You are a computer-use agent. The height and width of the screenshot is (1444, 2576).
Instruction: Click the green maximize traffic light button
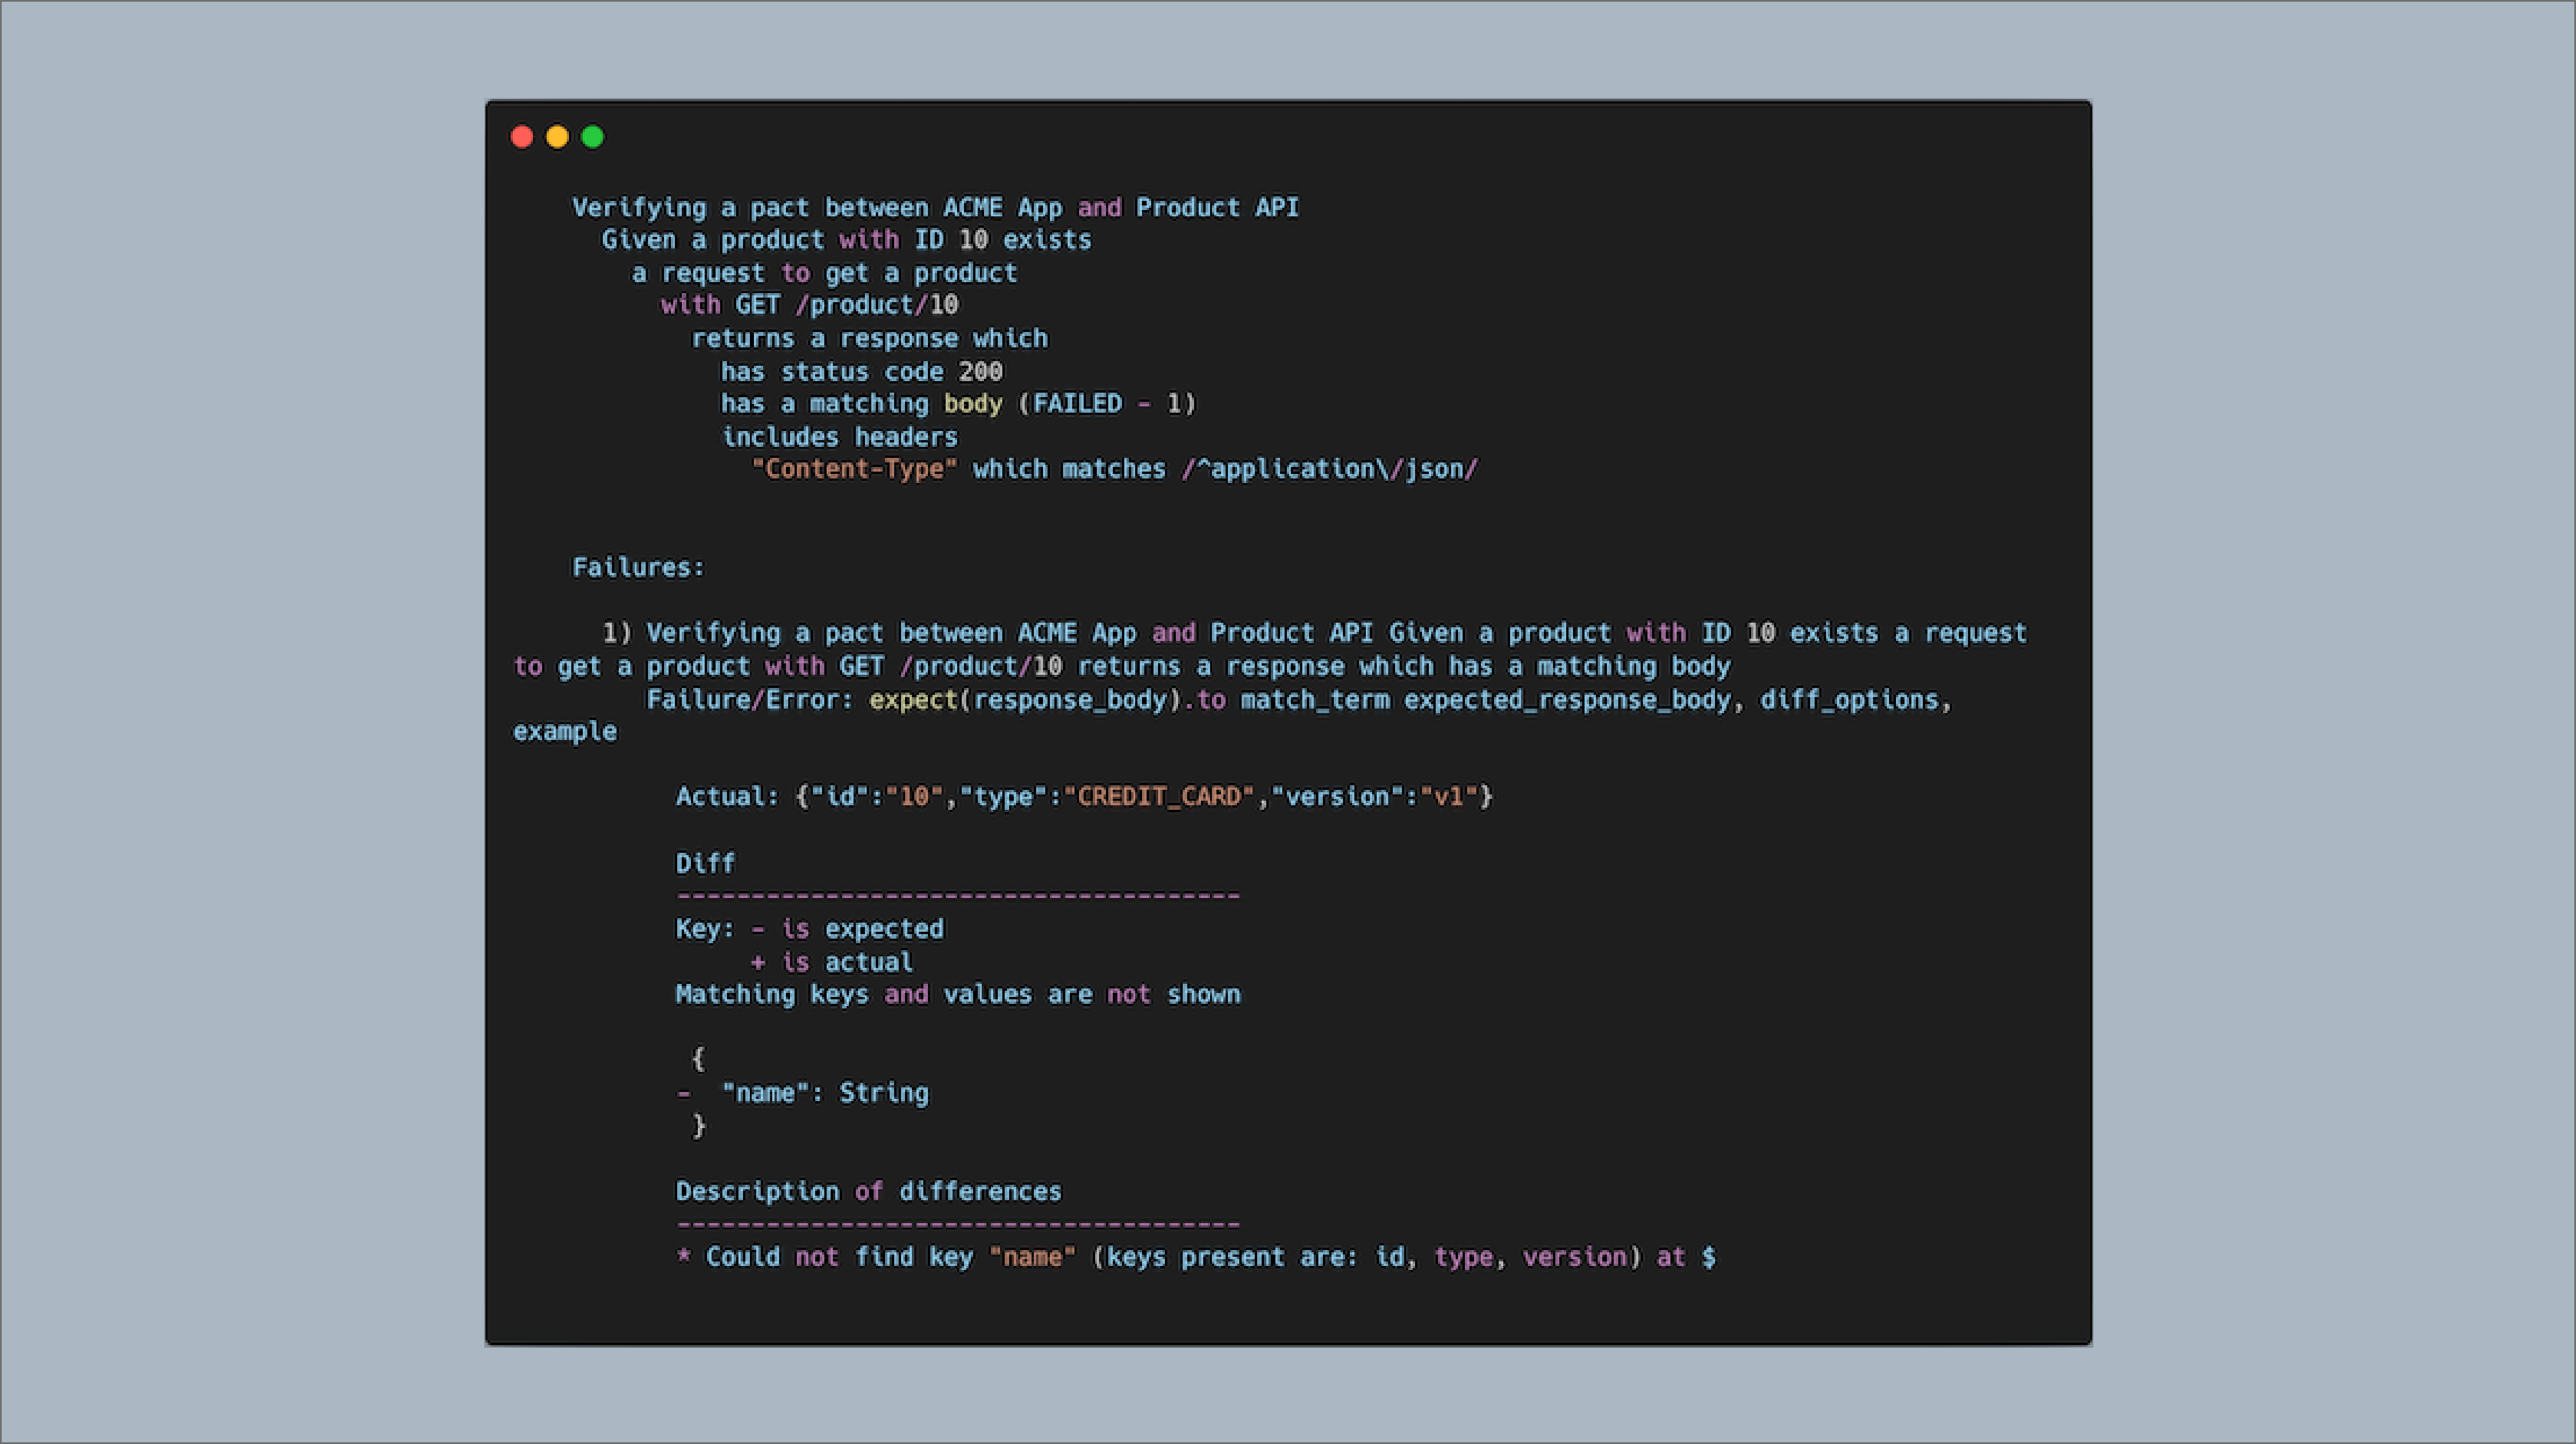coord(592,137)
